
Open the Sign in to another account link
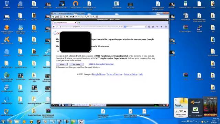click(101, 64)
